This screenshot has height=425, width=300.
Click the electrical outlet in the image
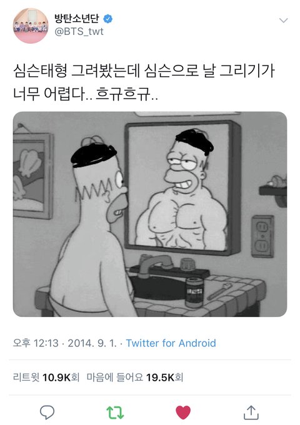pos(262,236)
